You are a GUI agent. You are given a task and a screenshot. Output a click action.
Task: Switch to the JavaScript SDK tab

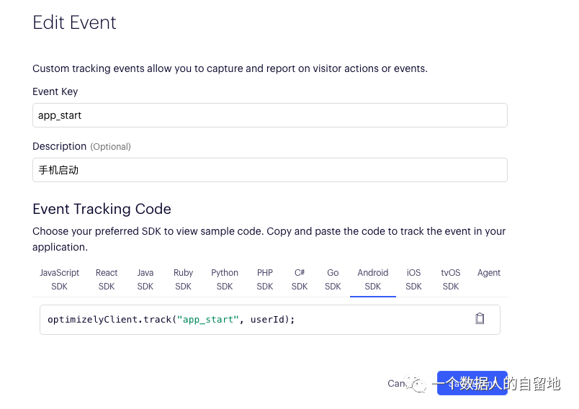click(59, 279)
